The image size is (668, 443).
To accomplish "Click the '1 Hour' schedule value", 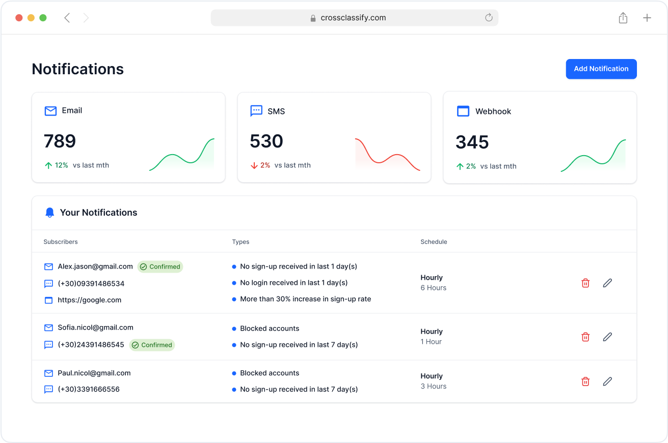I will pos(431,342).
